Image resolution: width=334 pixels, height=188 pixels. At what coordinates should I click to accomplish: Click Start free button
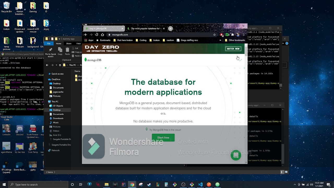pos(163,138)
